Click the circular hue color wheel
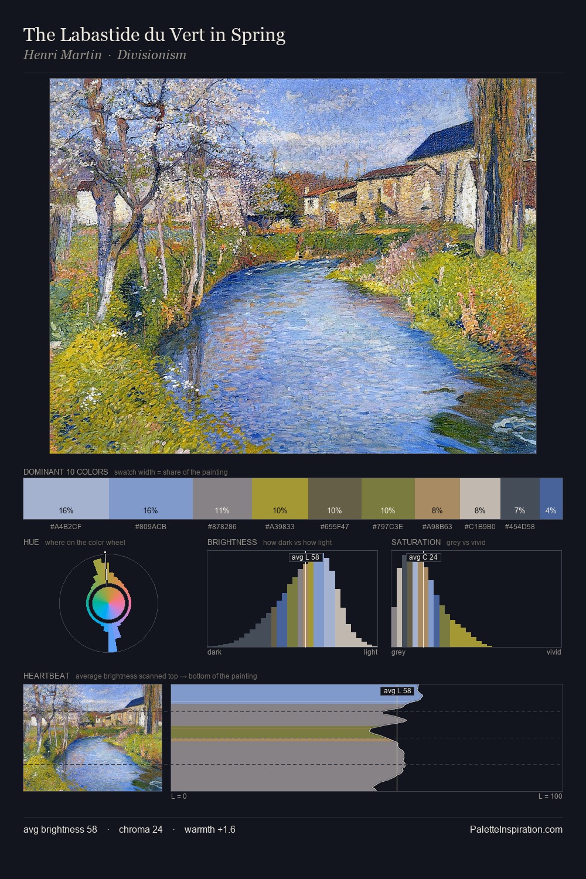Image resolution: width=586 pixels, height=879 pixels. tap(108, 602)
